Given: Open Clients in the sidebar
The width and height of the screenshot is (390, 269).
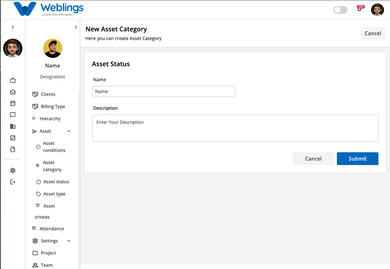Looking at the screenshot, I should click(x=48, y=94).
